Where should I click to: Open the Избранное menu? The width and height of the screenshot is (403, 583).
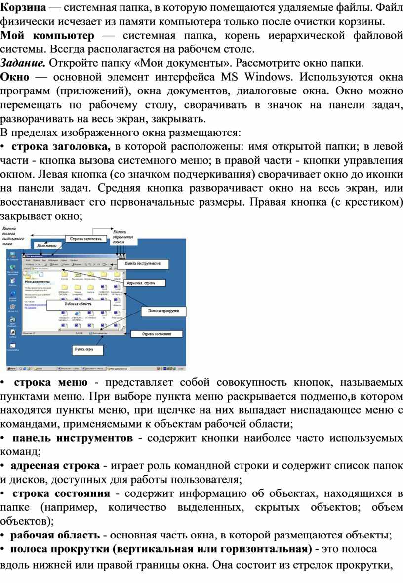coord(53,260)
